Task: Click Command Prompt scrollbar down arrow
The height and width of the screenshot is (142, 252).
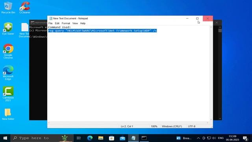Action: coord(220,118)
